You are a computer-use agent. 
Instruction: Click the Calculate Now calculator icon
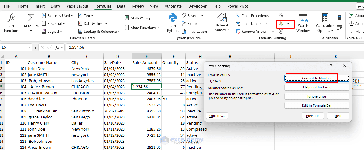(x=339, y=18)
